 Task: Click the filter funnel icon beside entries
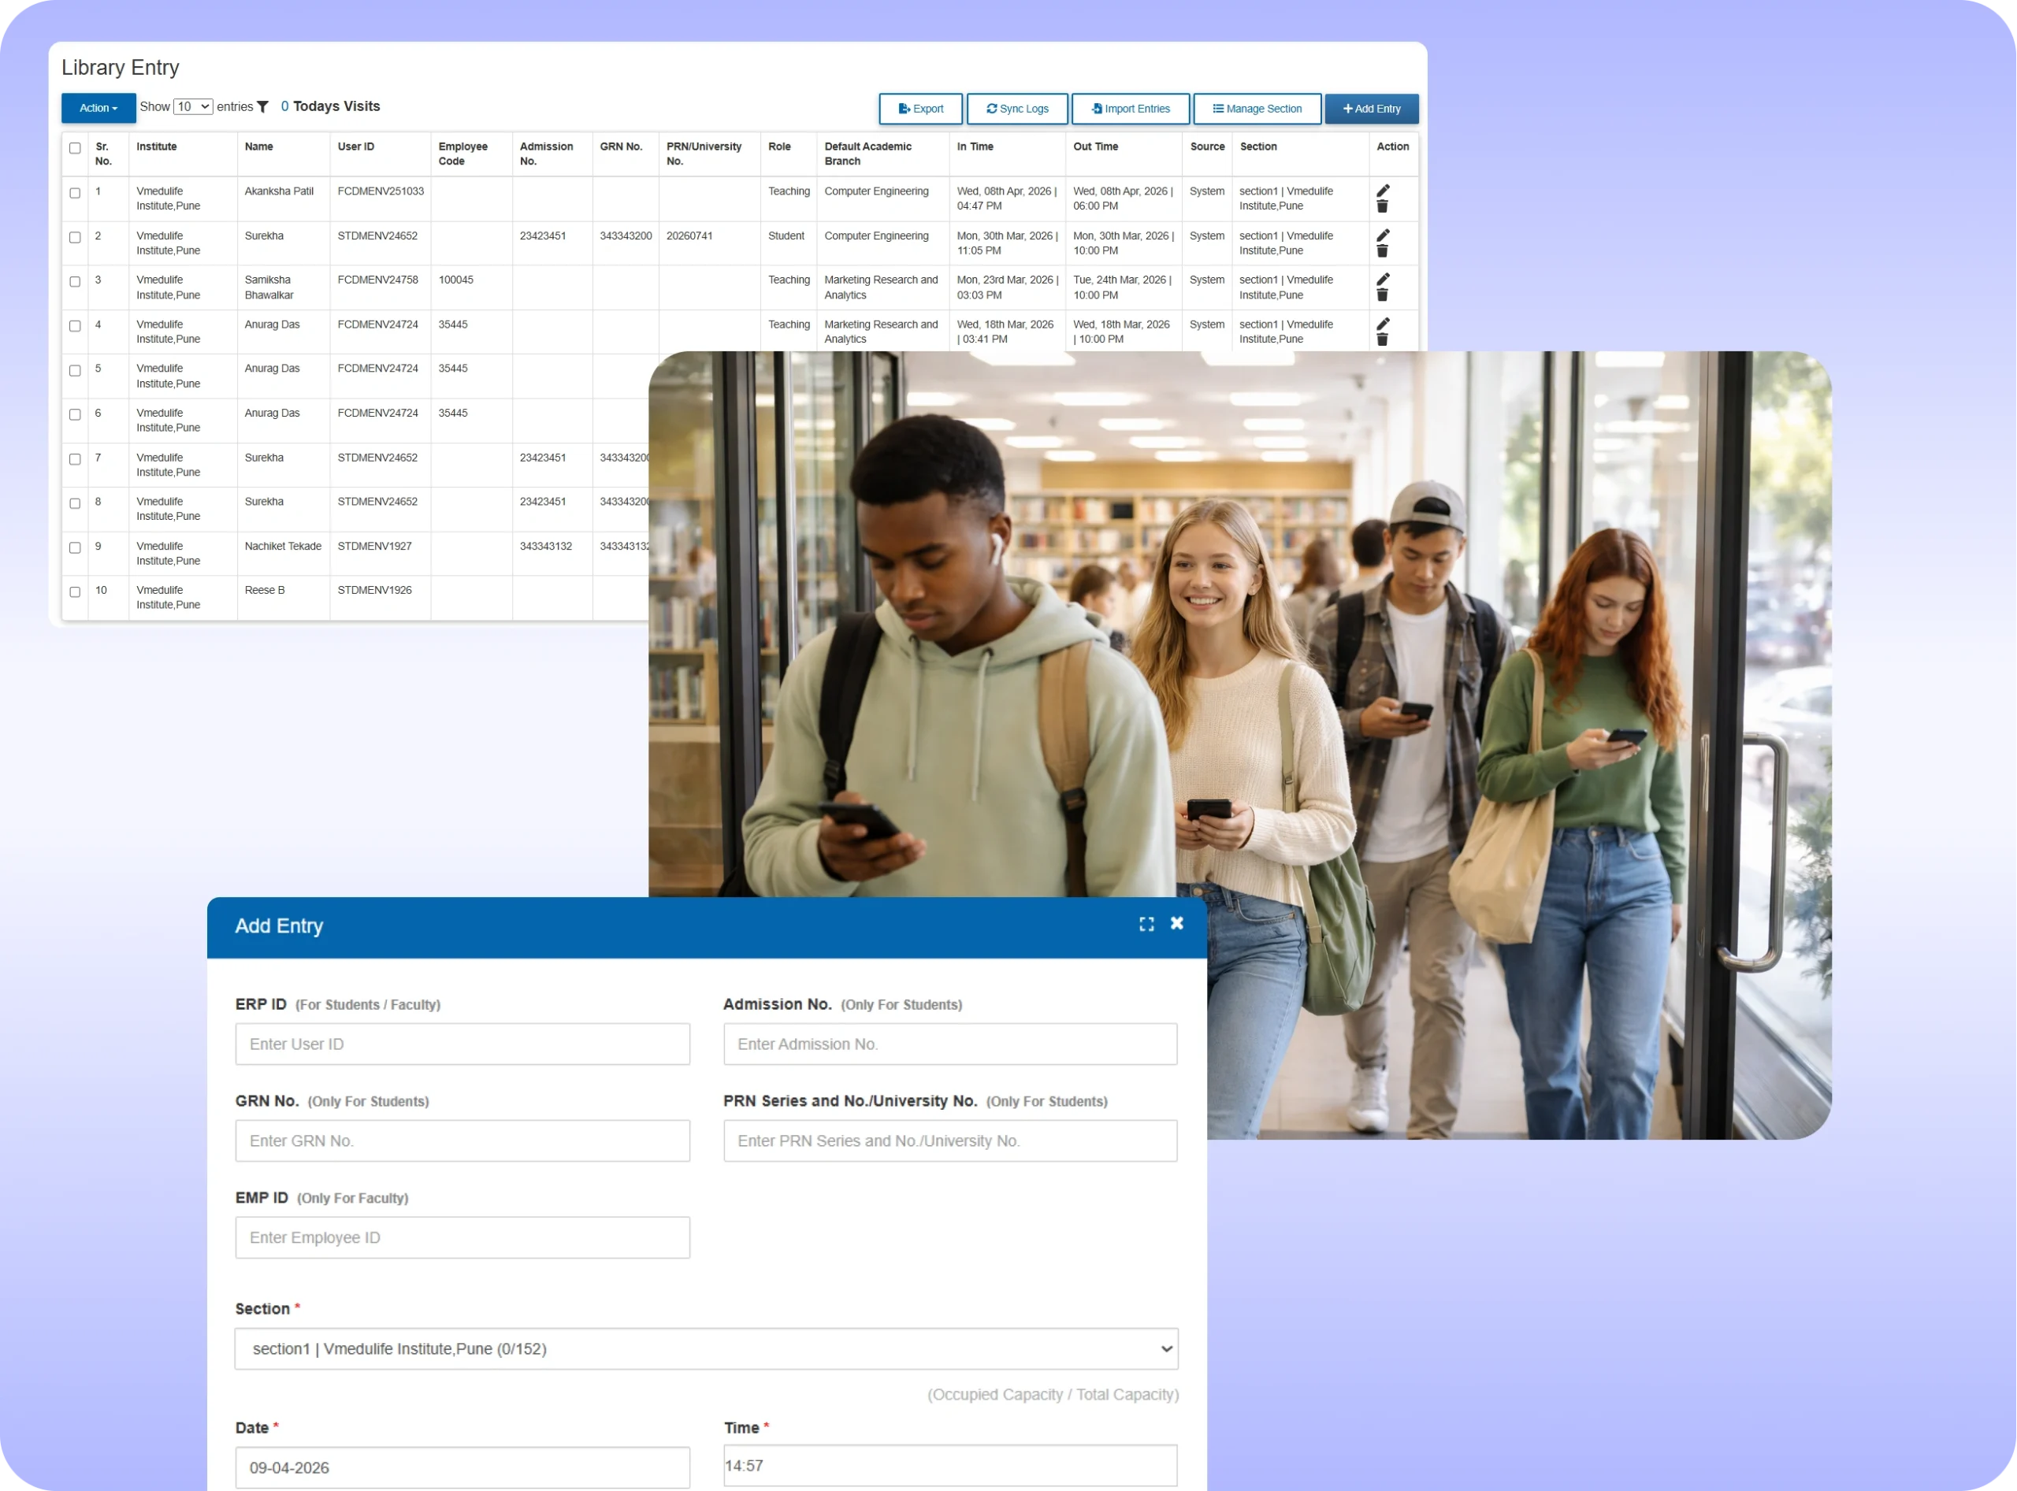tap(262, 106)
